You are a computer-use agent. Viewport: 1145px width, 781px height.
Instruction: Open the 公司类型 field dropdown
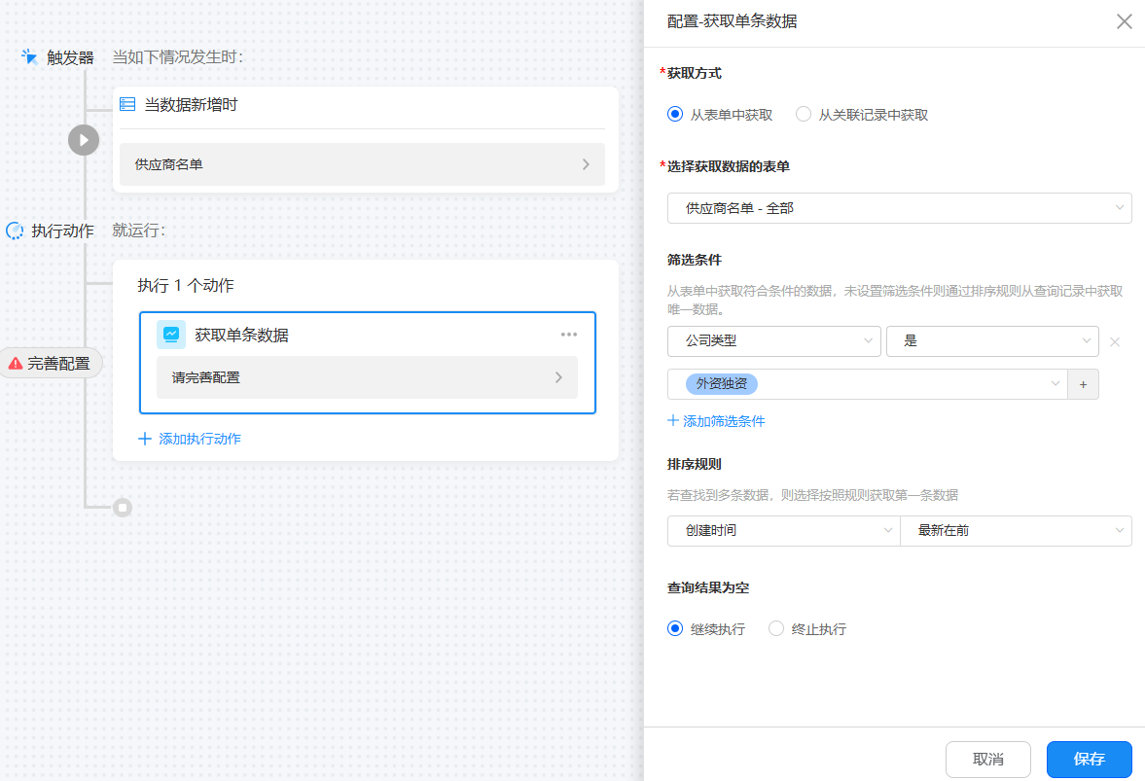pyautogui.click(x=774, y=340)
